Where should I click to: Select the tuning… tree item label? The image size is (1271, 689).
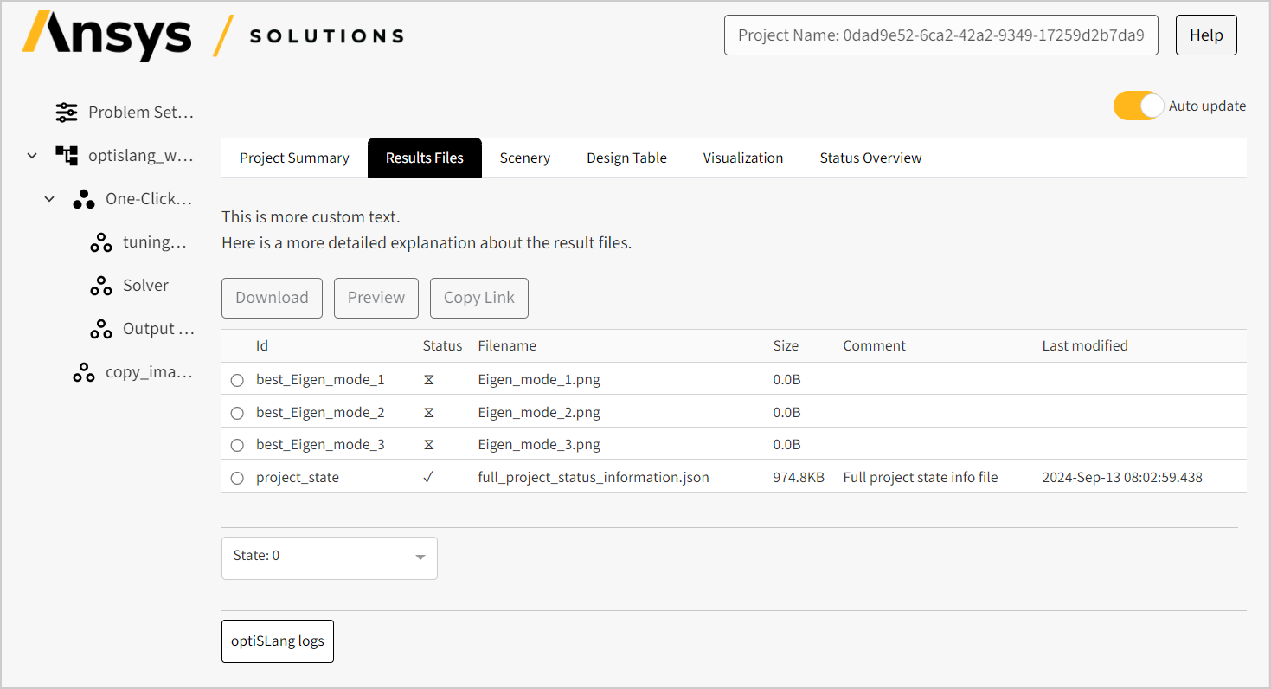point(155,242)
